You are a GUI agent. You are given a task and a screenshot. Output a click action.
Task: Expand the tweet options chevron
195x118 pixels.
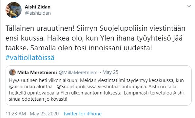pos(189,6)
